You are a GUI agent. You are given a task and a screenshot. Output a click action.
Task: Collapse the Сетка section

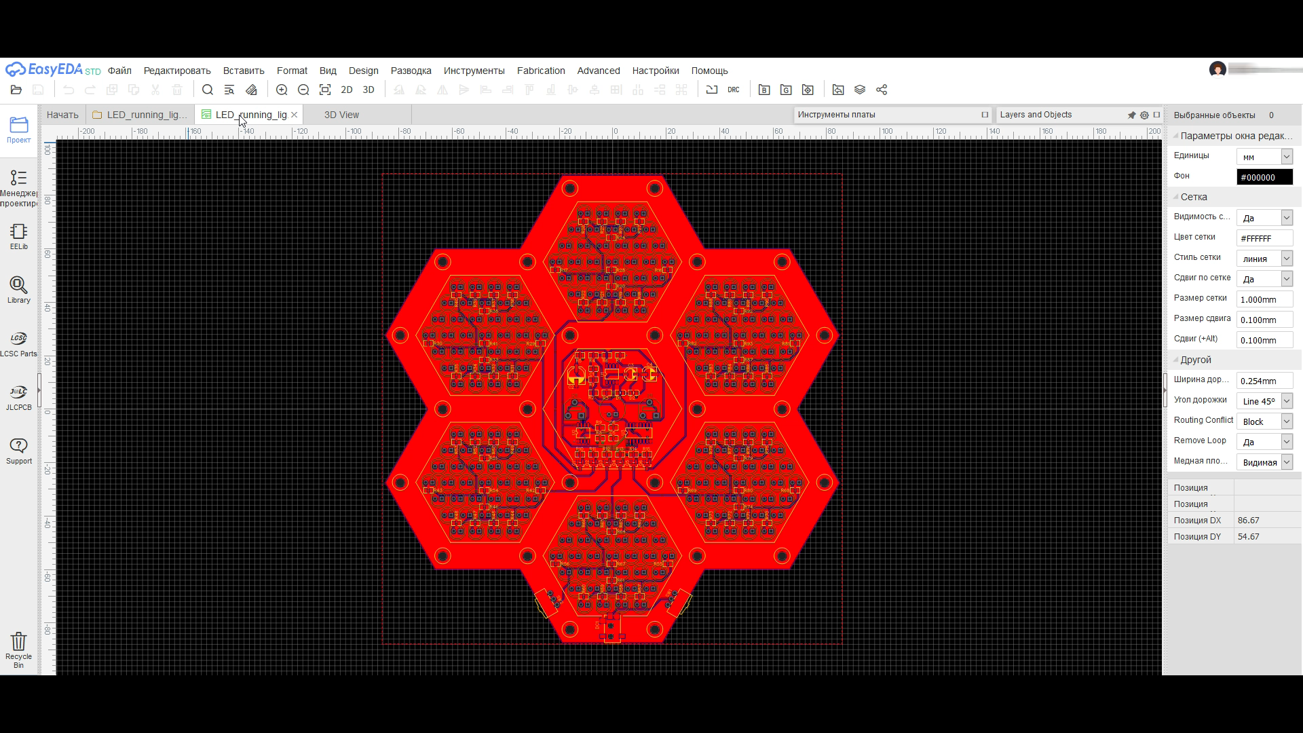coord(1176,197)
